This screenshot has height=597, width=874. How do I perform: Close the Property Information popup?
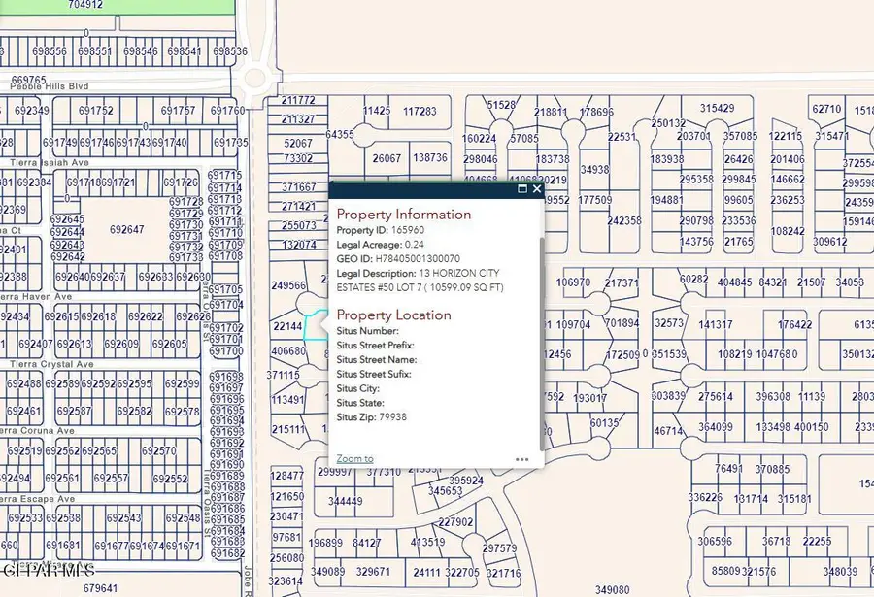point(536,190)
